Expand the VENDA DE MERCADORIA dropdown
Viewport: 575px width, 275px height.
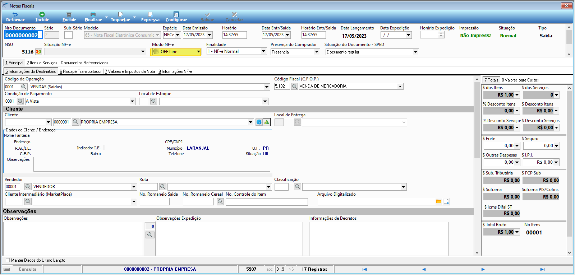(x=400, y=87)
